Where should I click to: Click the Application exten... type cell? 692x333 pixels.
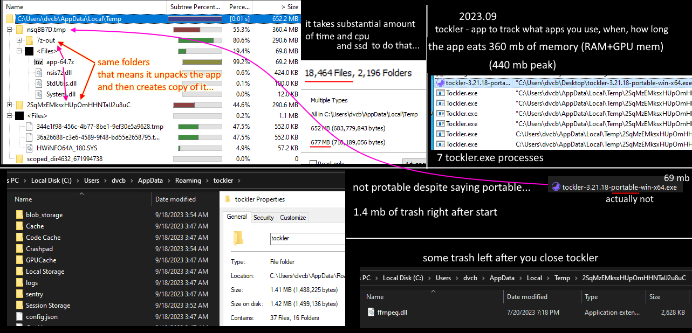coord(613,313)
